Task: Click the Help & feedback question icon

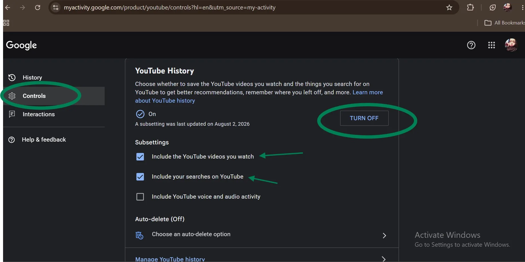Action: pos(12,140)
